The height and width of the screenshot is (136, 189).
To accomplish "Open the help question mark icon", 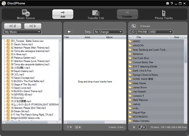I will 172,3.
